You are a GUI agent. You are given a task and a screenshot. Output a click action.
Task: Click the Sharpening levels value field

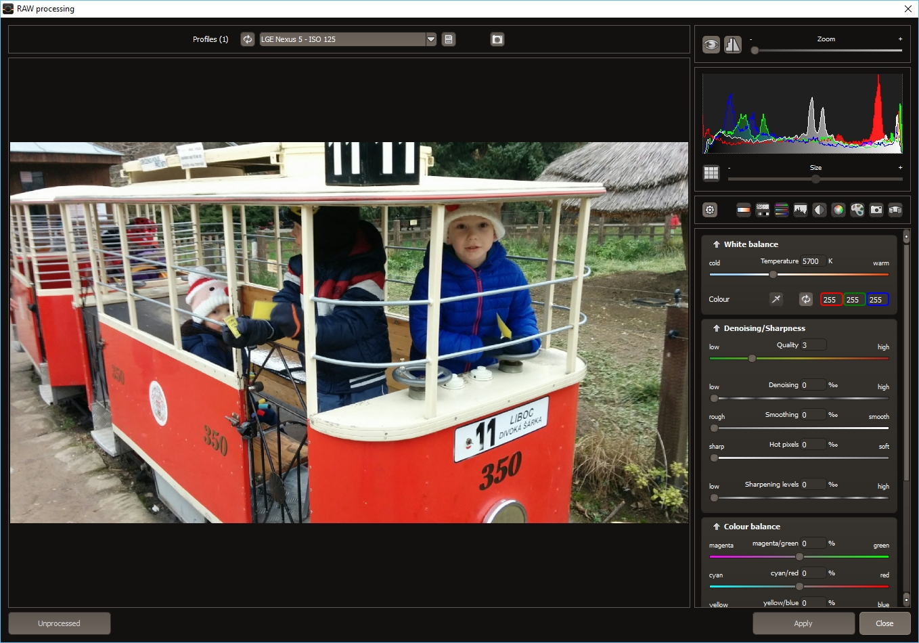(813, 485)
